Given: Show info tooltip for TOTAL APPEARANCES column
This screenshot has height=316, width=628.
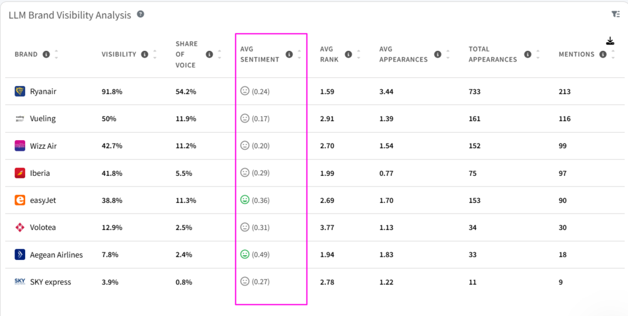Looking at the screenshot, I should [x=528, y=54].
